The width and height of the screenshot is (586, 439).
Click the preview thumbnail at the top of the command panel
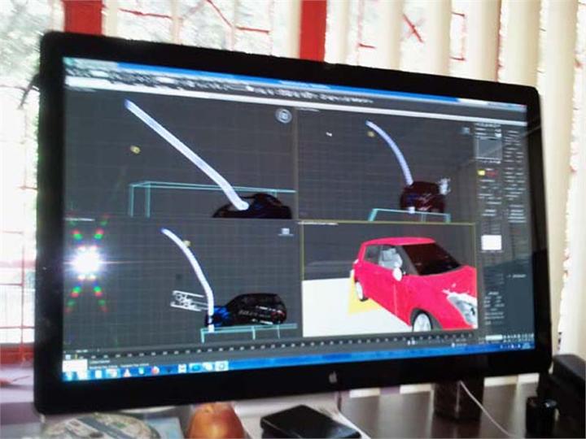coord(487,146)
